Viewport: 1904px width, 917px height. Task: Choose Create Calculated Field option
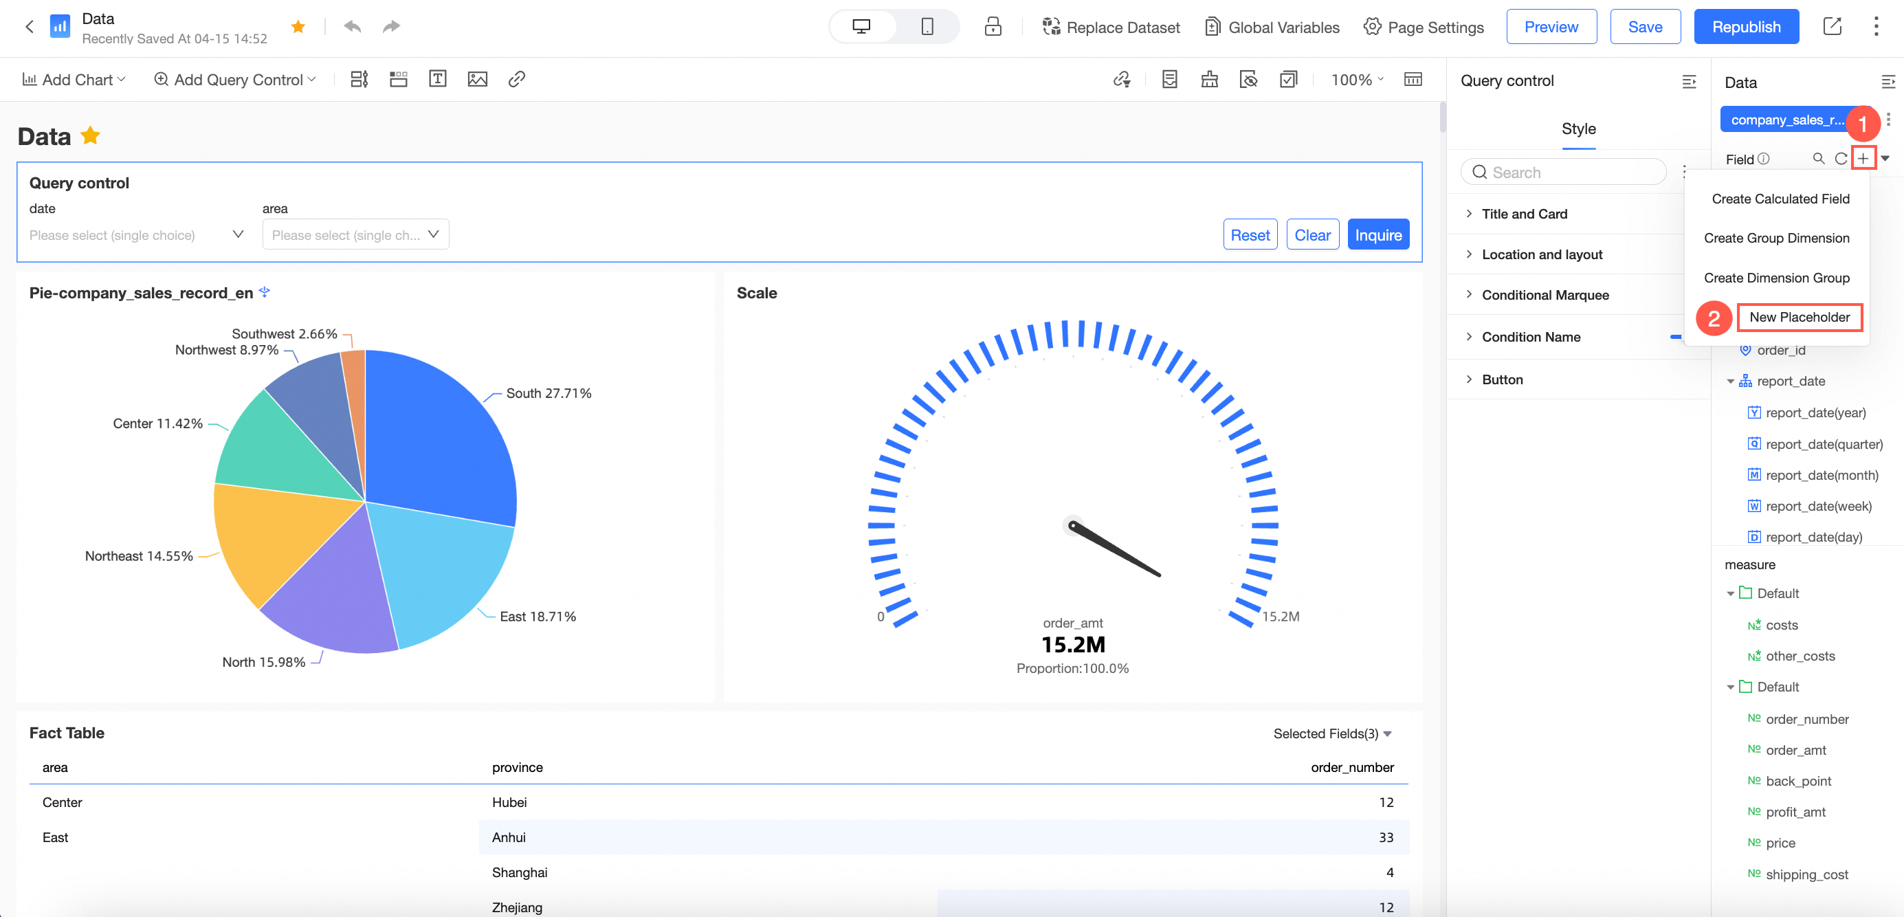(1780, 199)
